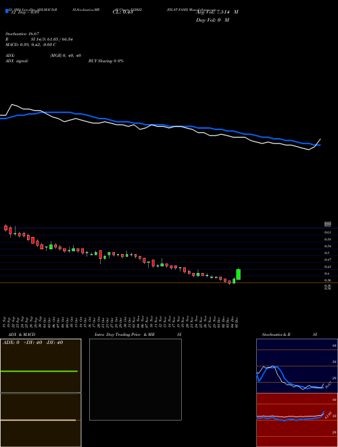The width and height of the screenshot is (338, 447).
Task: Click the MACD values line
Action: [30, 45]
